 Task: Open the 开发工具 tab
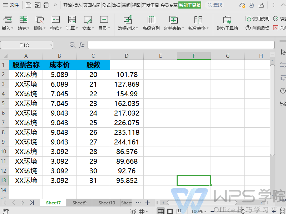point(151,5)
